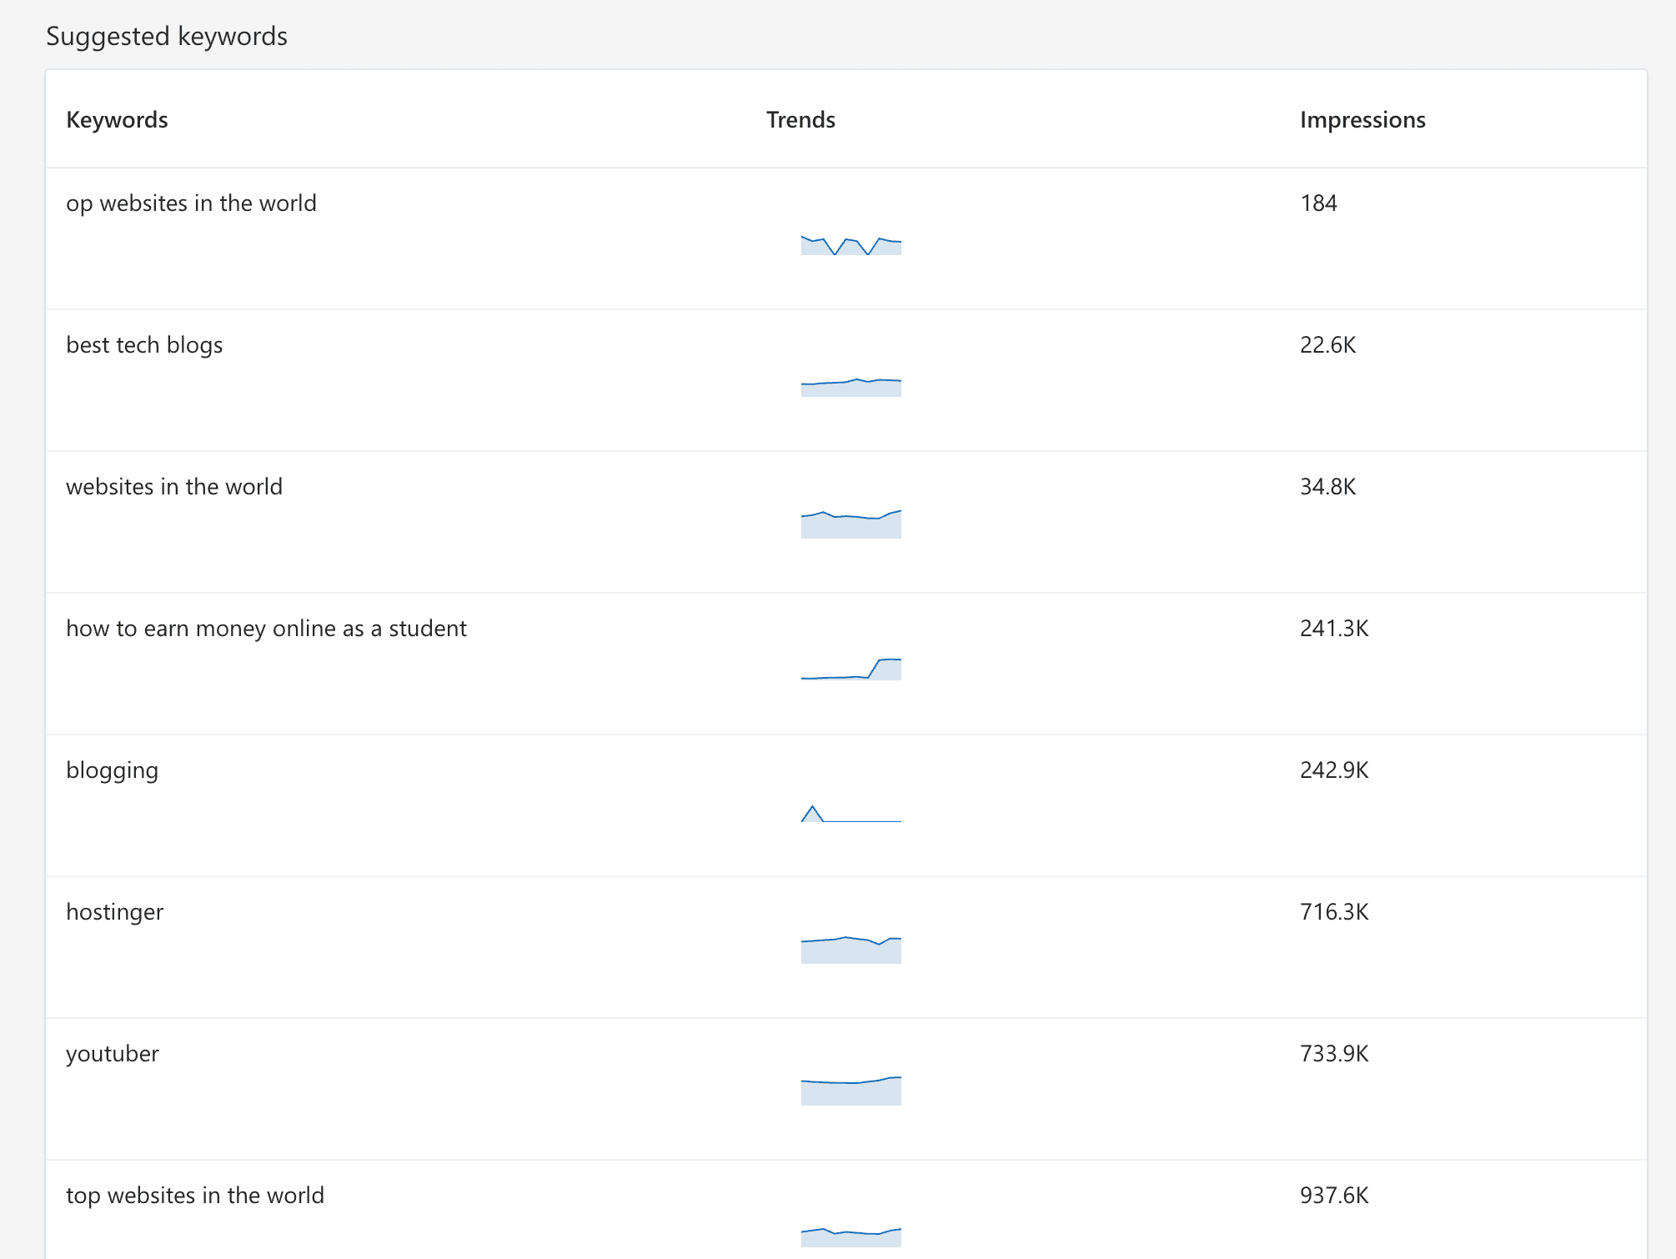The width and height of the screenshot is (1676, 1259).
Task: Click the "blogging" keyword
Action: 112,770
